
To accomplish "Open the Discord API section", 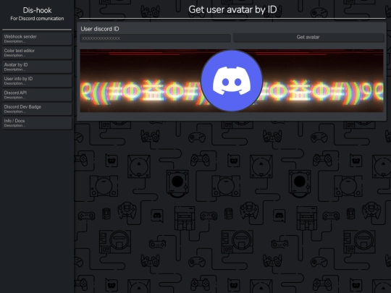I will click(37, 95).
